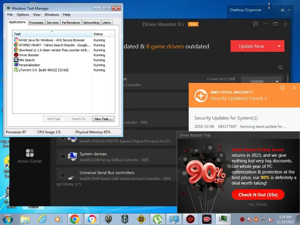Open the taskbar clock showing 5:24 PM
This screenshot has width=300, height=225.
pyautogui.click(x=285, y=219)
